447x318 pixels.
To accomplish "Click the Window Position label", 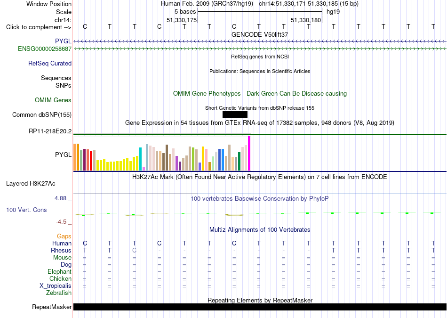I will pyautogui.click(x=49, y=4).
